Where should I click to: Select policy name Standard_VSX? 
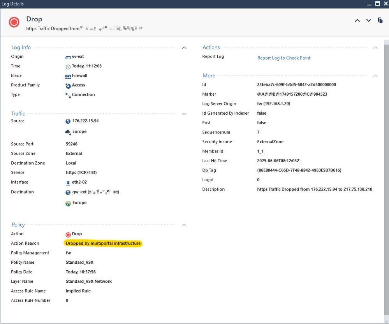[x=79, y=262]
